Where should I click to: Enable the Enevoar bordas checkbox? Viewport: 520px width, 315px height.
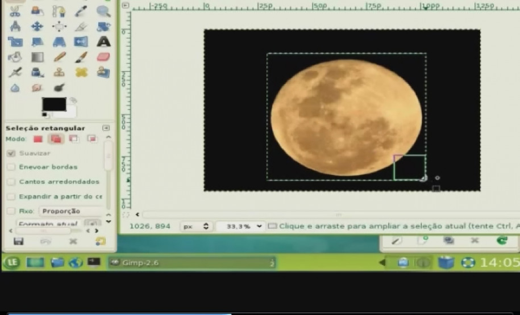pos(11,167)
